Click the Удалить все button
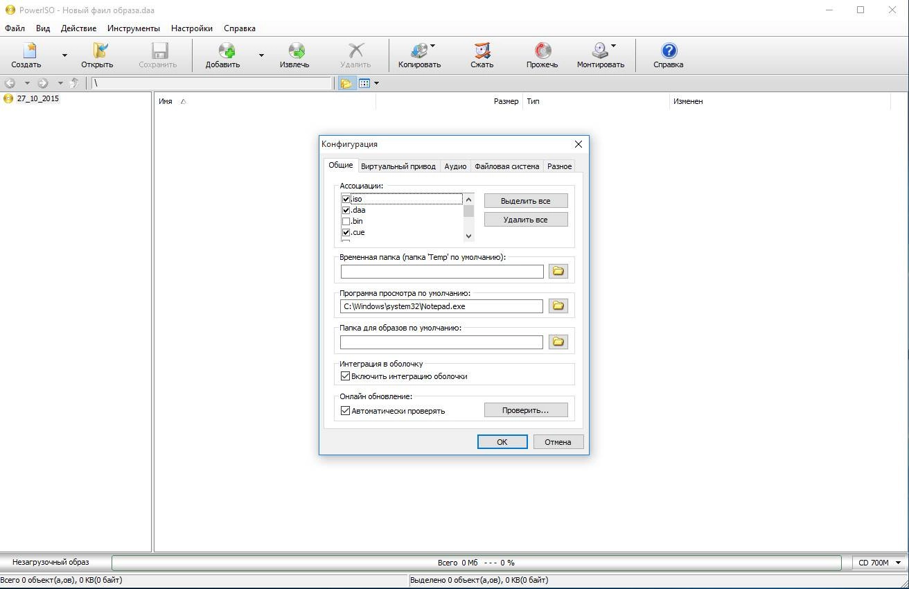Screen dimensions: 909x589 (x=526, y=220)
